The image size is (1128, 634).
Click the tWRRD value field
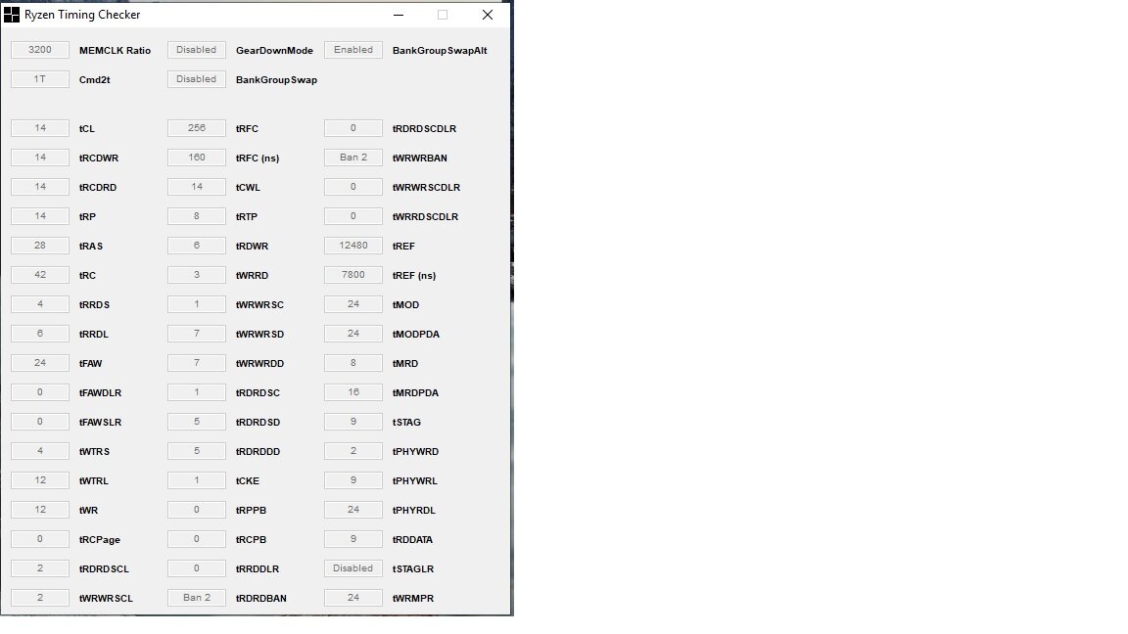(x=197, y=275)
